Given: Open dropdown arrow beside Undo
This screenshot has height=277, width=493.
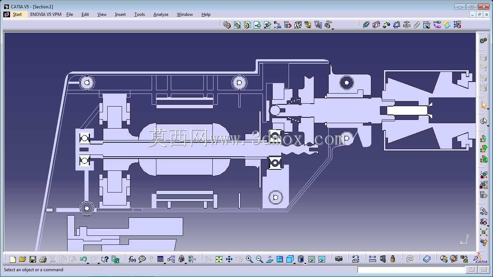Looking at the screenshot, I should 88,263.
